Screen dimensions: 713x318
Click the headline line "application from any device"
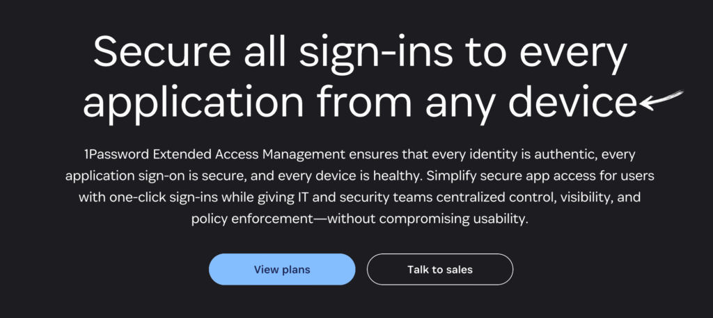[x=359, y=103]
